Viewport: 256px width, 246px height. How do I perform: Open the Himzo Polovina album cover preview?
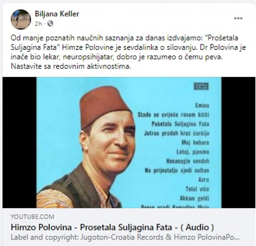tap(129, 143)
